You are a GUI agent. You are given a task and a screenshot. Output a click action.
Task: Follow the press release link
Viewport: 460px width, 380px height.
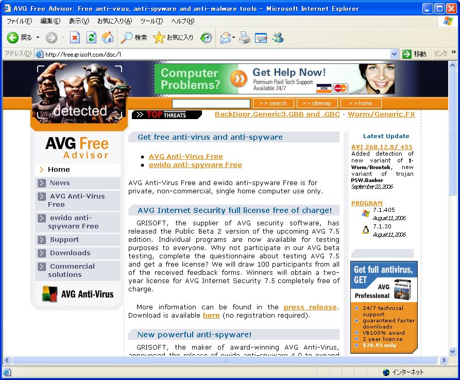click(310, 307)
